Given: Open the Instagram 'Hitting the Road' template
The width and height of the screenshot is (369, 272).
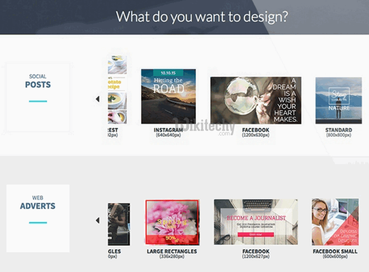Looking at the screenshot, I should point(168,96).
